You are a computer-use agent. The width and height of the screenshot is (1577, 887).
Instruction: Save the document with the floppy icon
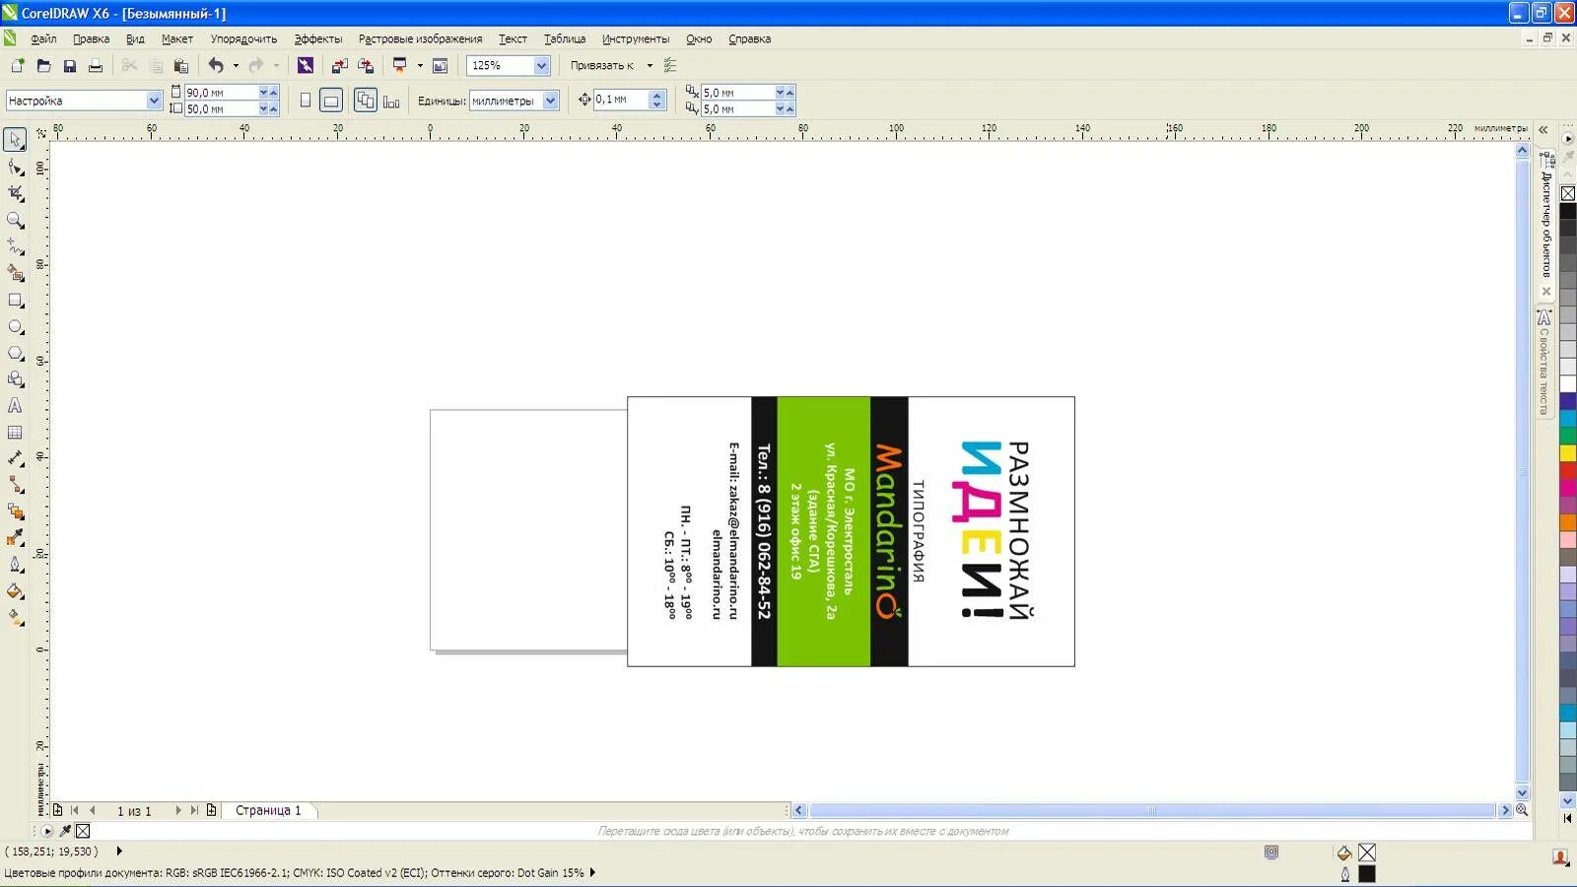pos(69,65)
